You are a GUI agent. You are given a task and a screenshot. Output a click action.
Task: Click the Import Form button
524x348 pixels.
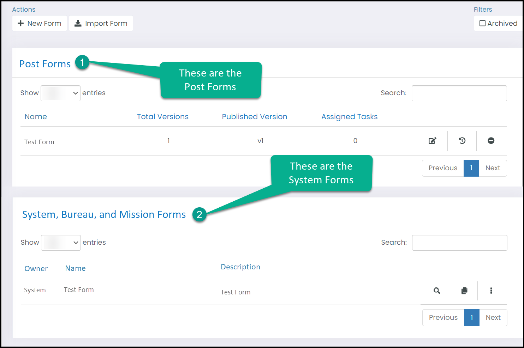coord(101,23)
